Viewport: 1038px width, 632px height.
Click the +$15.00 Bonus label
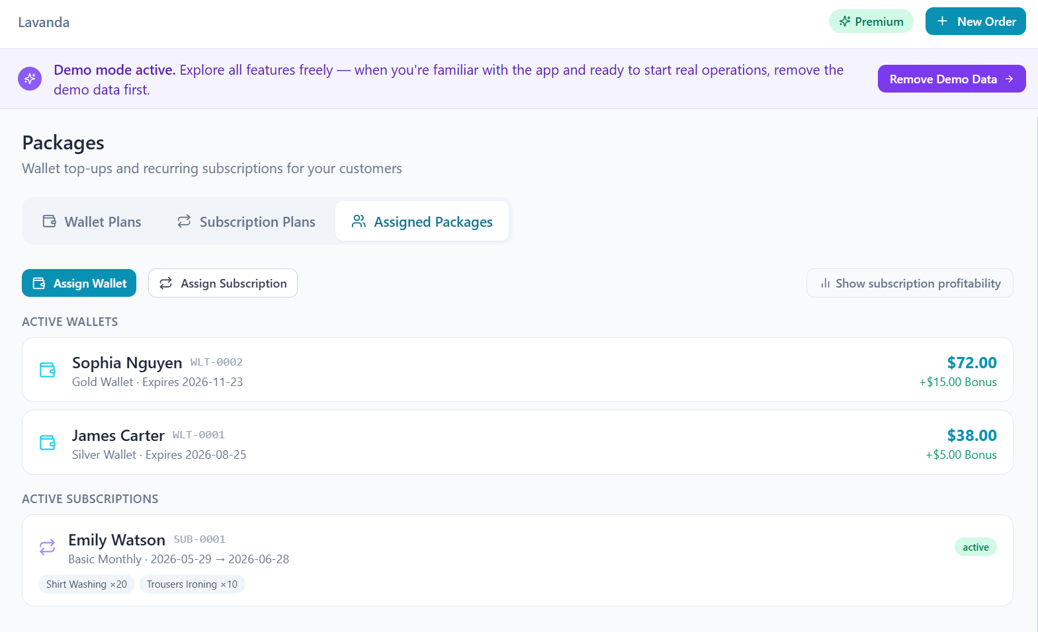[x=958, y=382]
